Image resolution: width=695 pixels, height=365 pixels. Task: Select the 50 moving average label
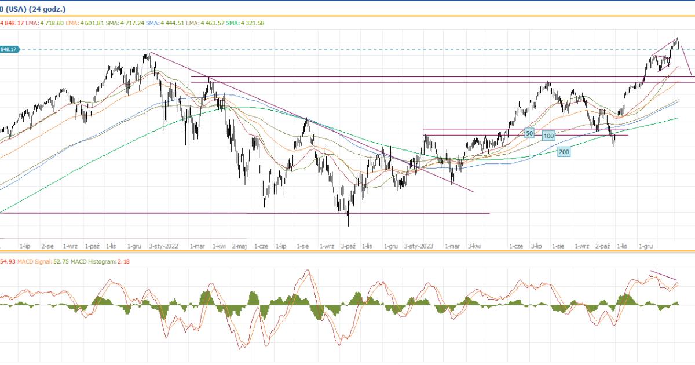[x=529, y=133]
